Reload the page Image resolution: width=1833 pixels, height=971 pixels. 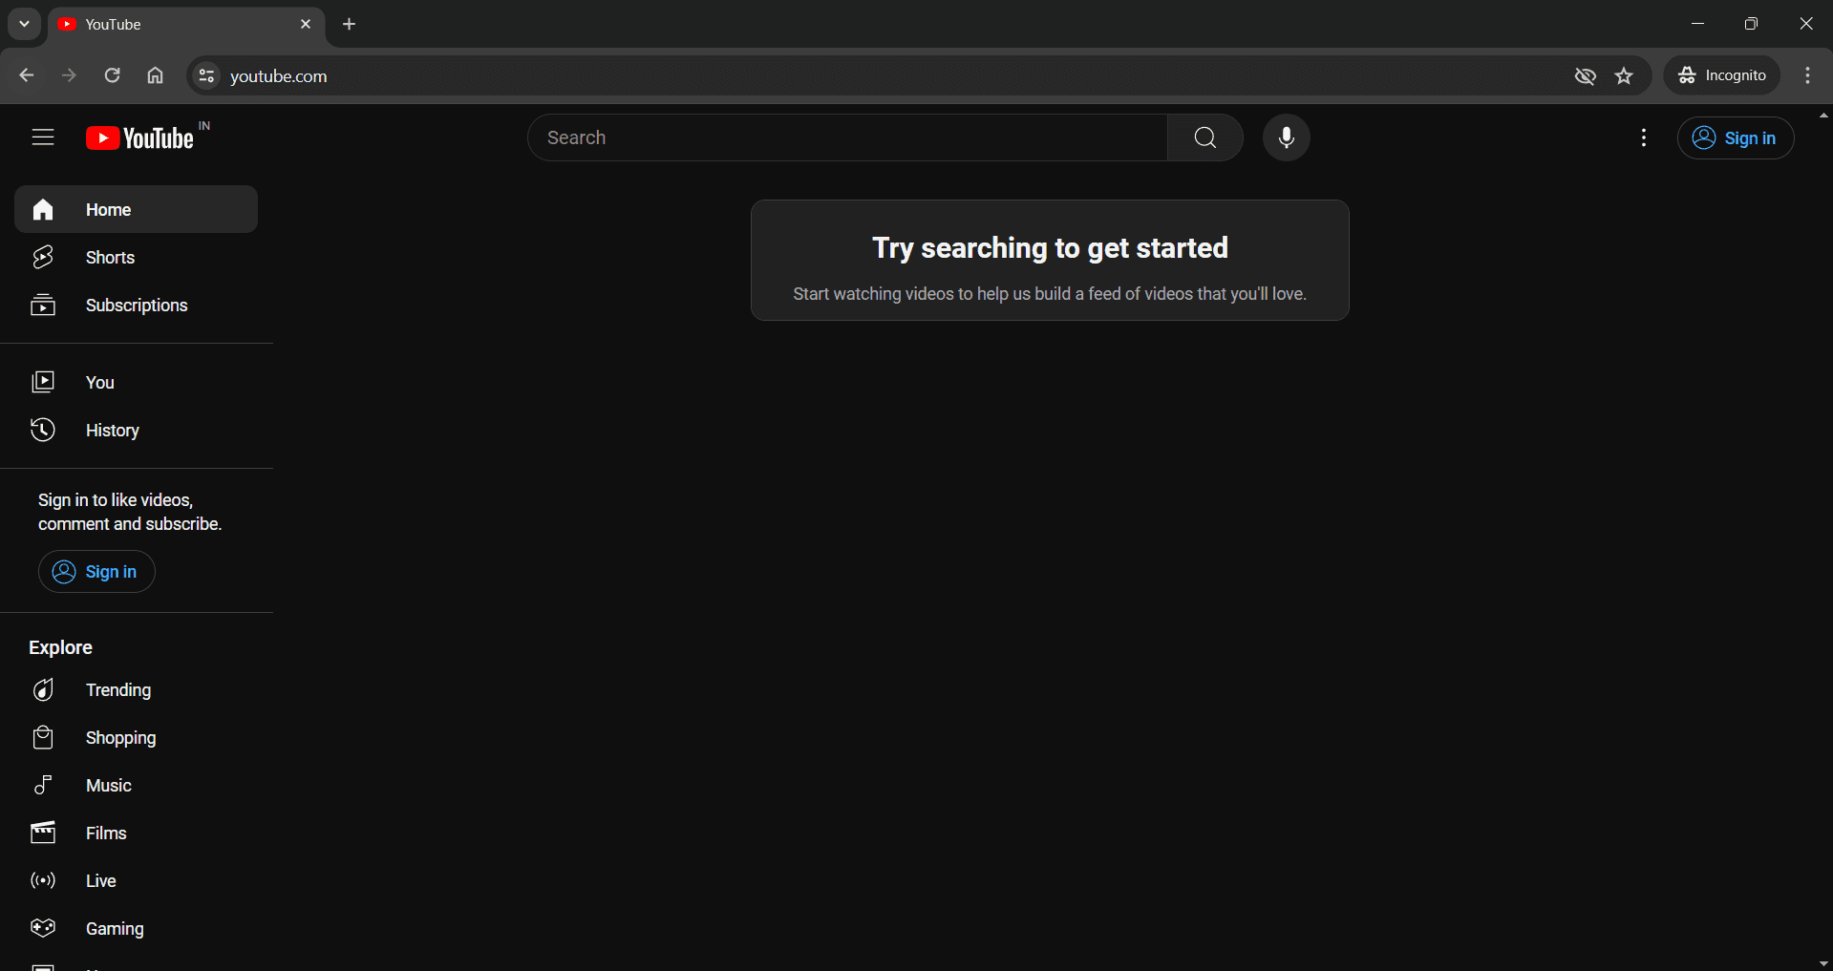coord(112,75)
